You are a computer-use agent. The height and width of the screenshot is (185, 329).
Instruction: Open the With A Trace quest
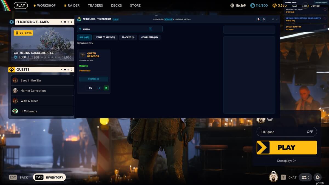[42, 101]
